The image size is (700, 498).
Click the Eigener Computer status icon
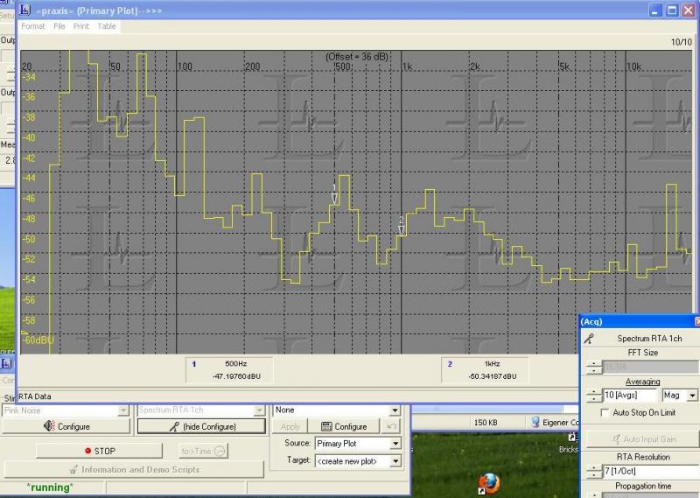click(535, 422)
